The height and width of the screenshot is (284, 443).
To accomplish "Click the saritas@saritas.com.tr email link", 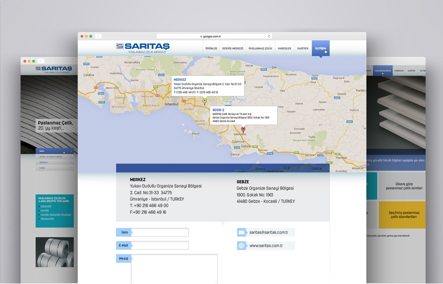I will pos(269,232).
